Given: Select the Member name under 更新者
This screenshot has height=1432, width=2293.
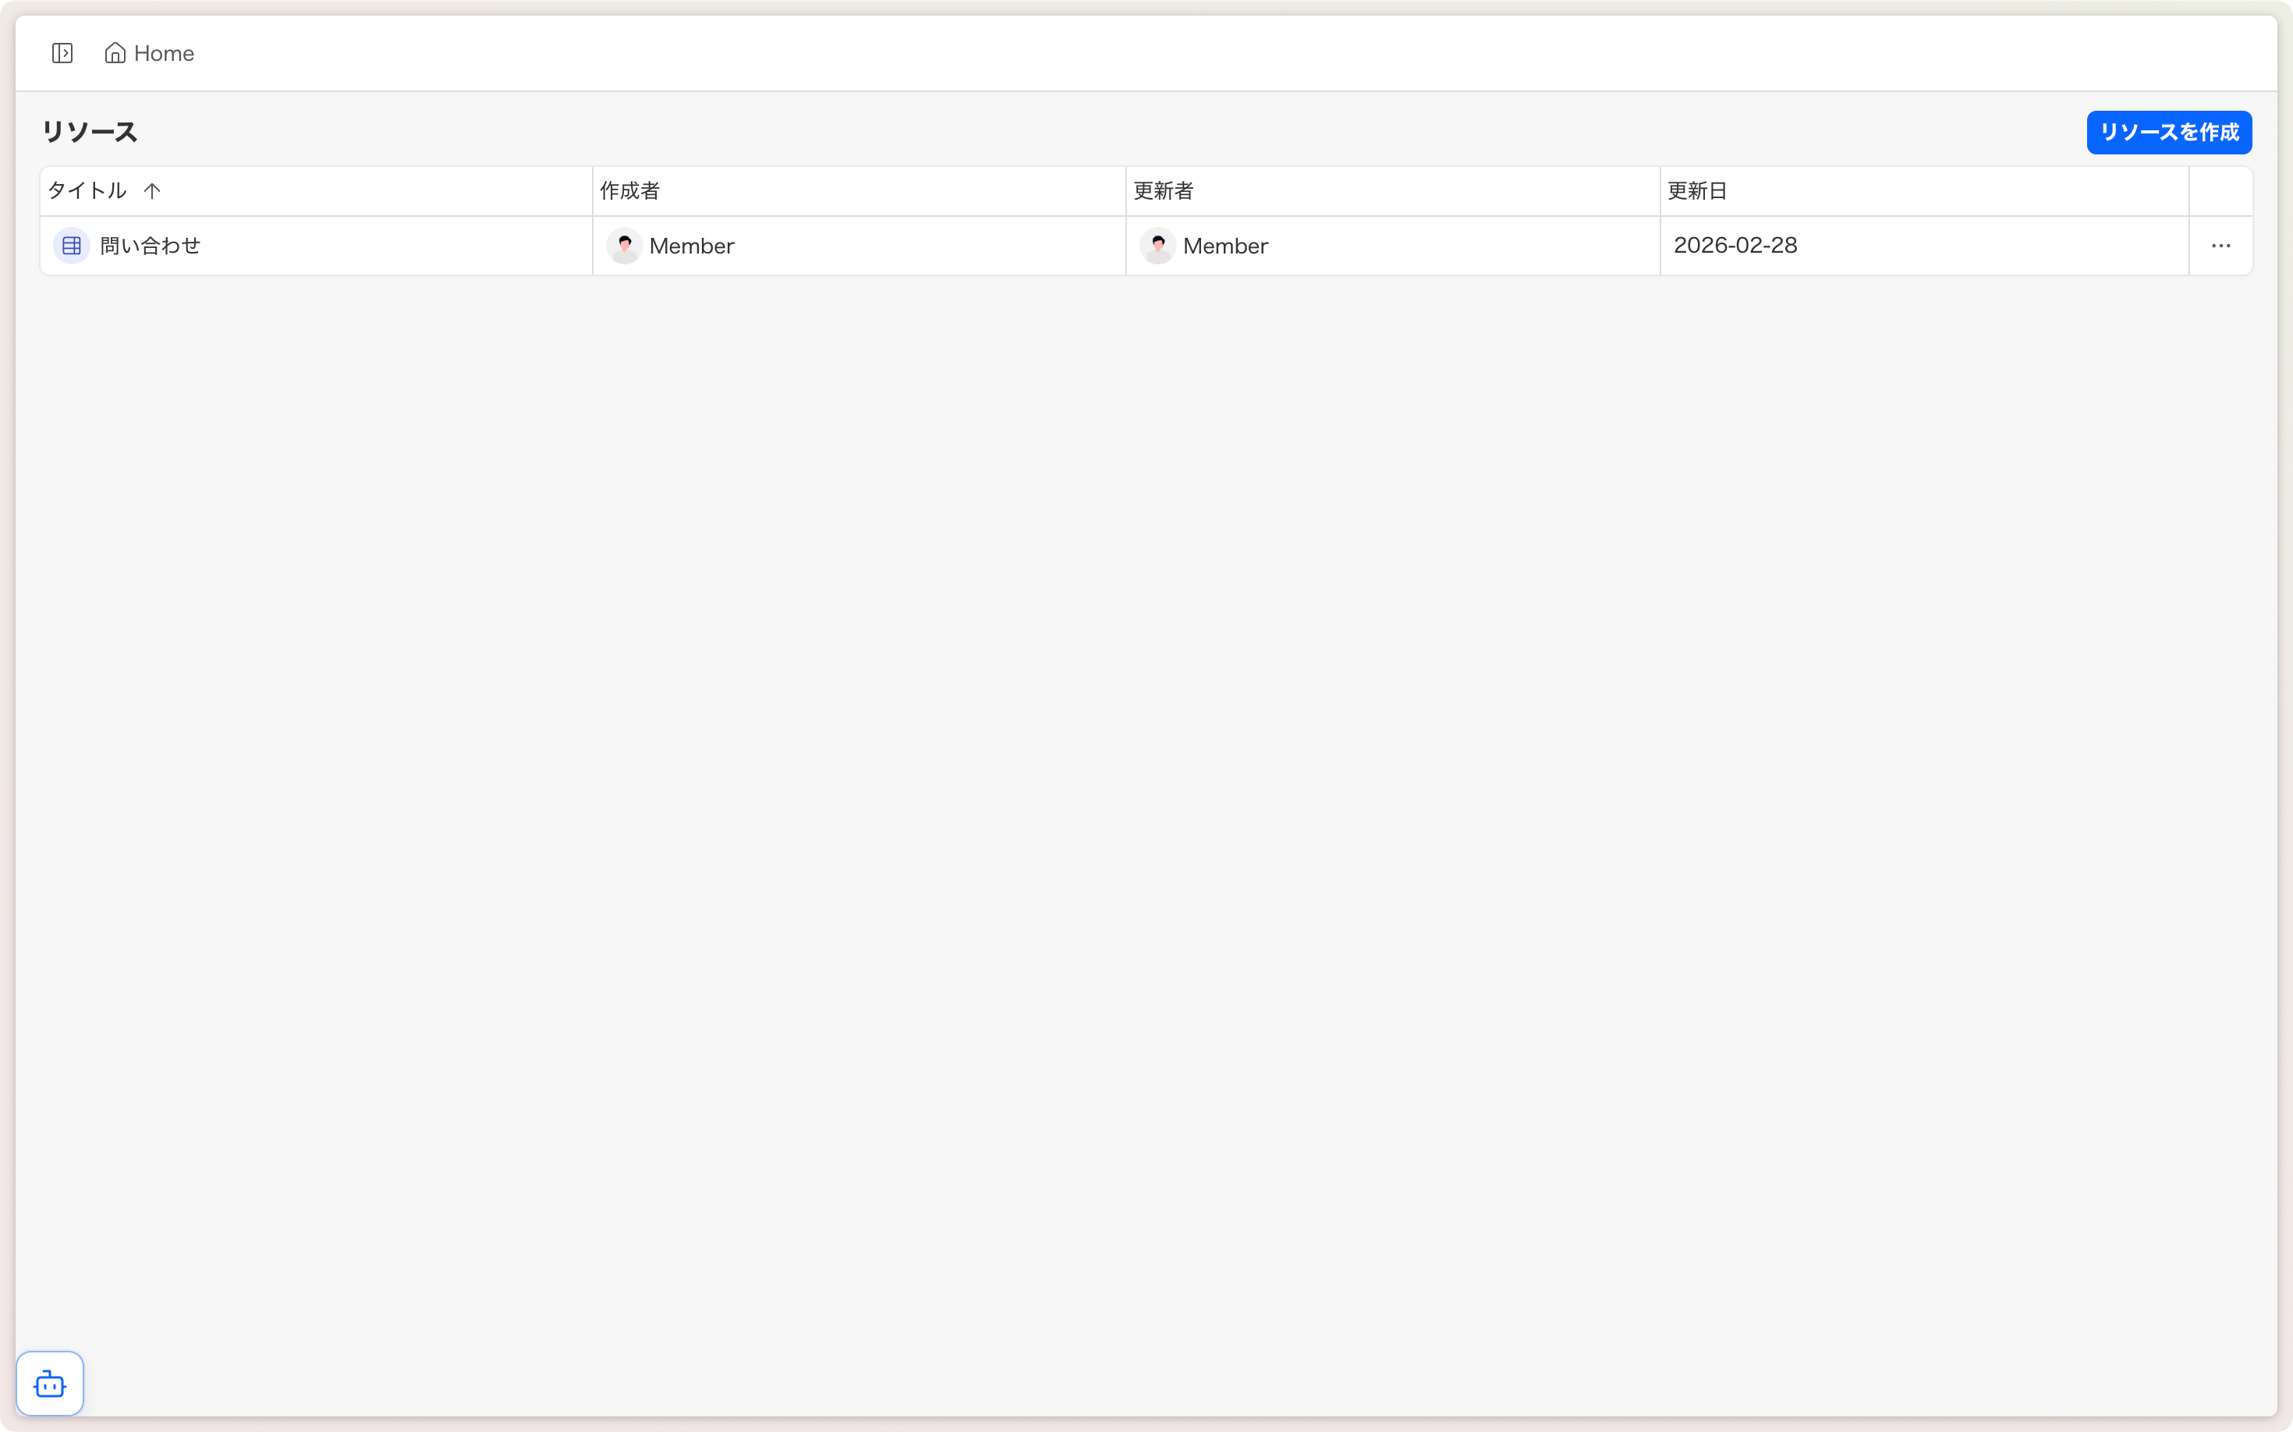Looking at the screenshot, I should click(1224, 246).
